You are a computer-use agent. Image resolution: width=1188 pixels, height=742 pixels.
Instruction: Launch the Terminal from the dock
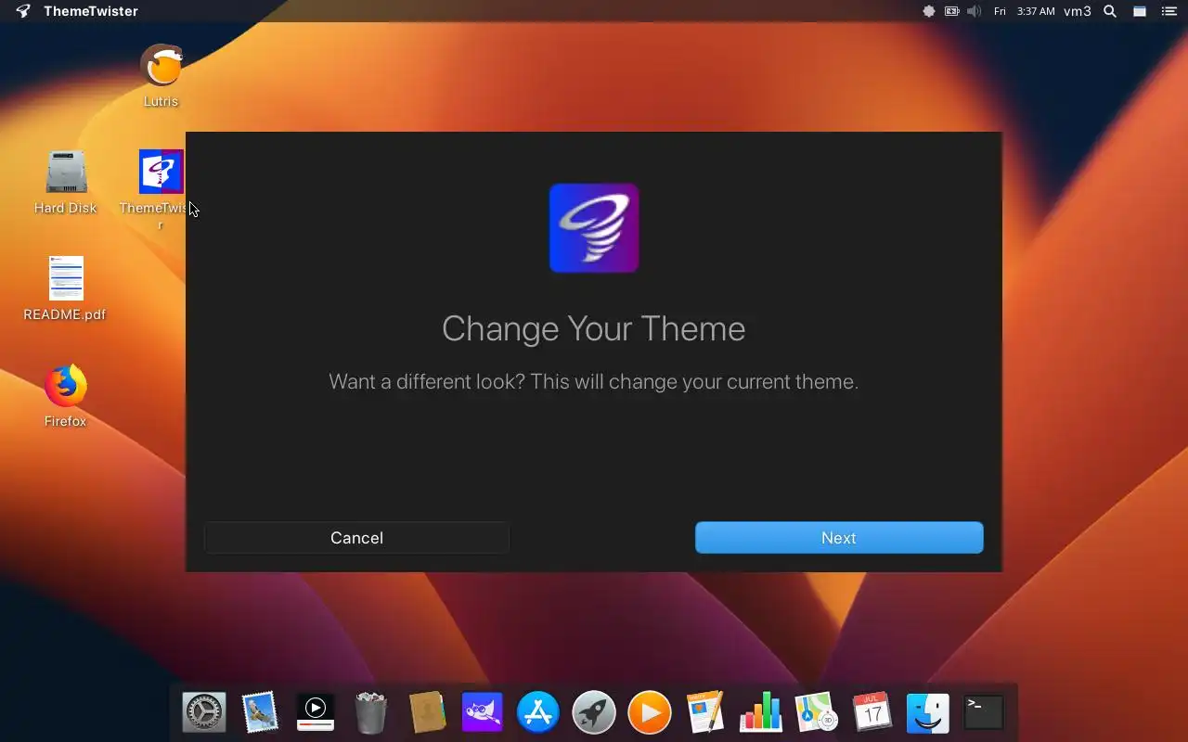click(x=984, y=712)
